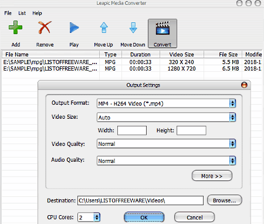Click the Move Down arrow icon
This screenshot has height=224, width=264.
[133, 28]
